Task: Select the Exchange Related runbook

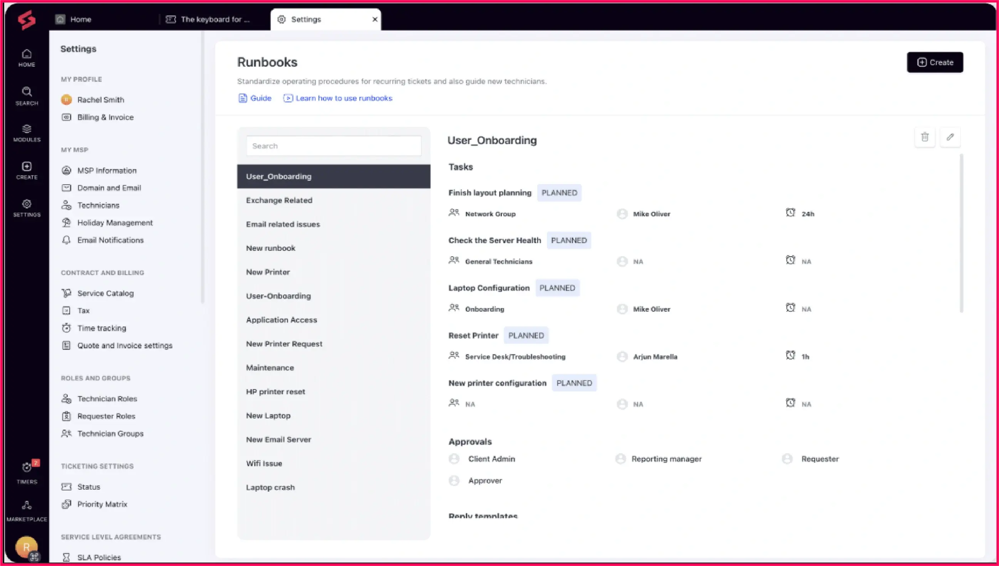Action: pyautogui.click(x=279, y=200)
